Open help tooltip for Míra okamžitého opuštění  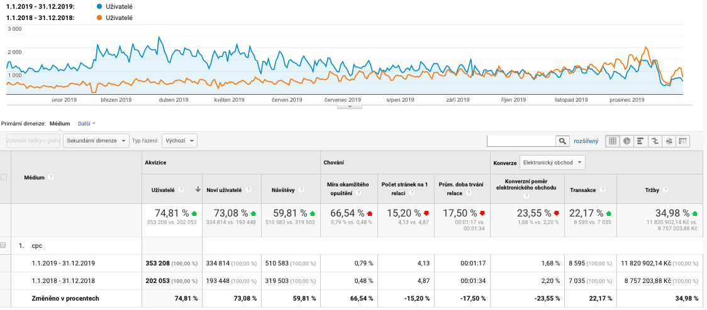pos(359,193)
